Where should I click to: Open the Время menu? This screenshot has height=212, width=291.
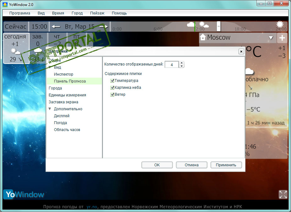[x=58, y=13]
